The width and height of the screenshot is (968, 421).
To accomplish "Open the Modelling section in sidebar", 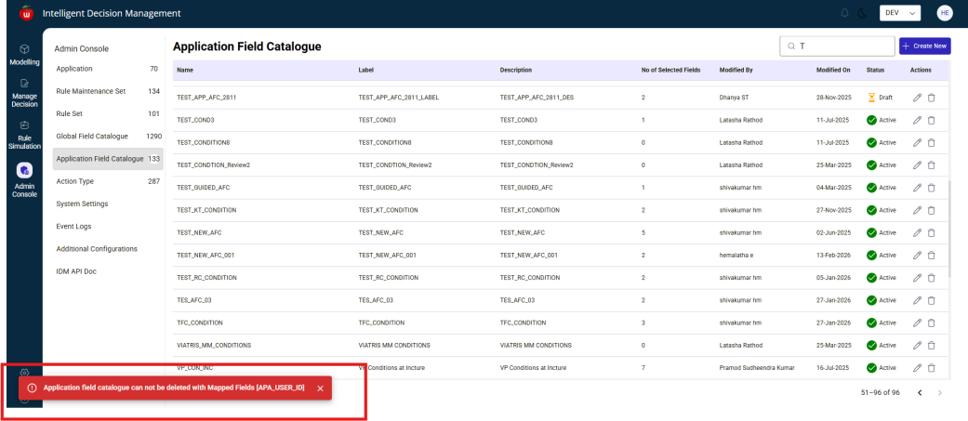I will [x=24, y=54].
